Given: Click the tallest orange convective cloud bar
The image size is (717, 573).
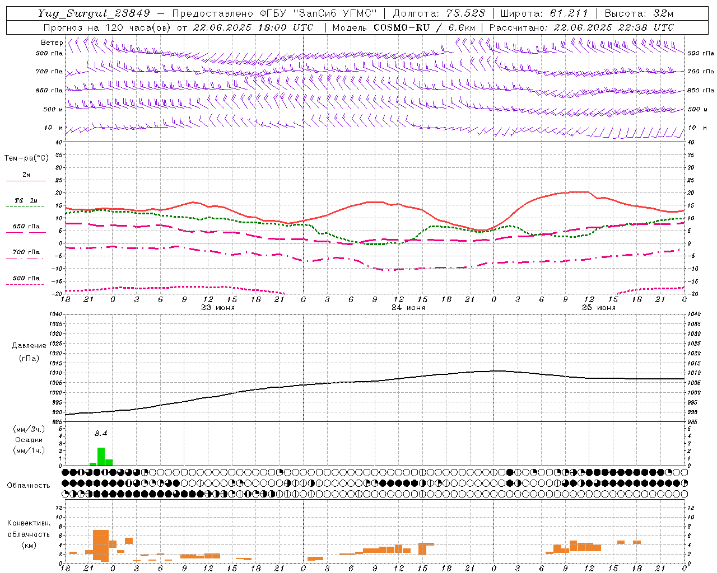Looking at the screenshot, I should pyautogui.click(x=101, y=545).
